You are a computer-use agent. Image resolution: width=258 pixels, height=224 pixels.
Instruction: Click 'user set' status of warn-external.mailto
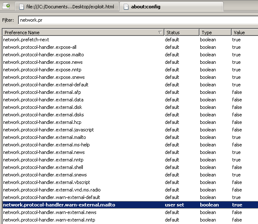(174, 205)
